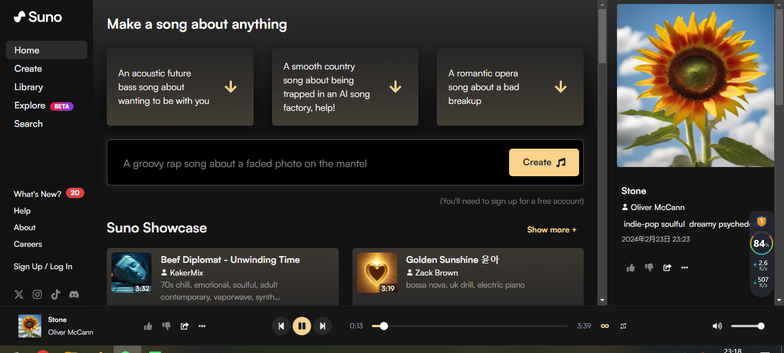Open the X (Twitter) social link icon
Image resolution: width=784 pixels, height=353 pixels.
click(19, 294)
